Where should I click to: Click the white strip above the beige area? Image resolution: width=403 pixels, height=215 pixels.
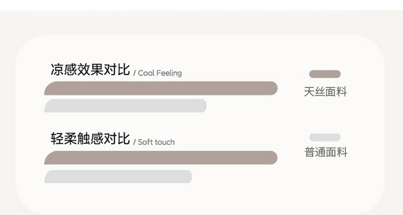point(202,5)
